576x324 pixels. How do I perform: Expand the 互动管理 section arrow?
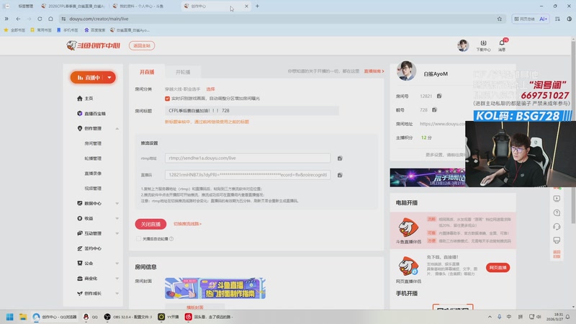click(117, 233)
